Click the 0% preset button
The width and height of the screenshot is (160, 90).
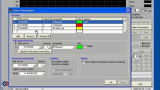coord(147,69)
